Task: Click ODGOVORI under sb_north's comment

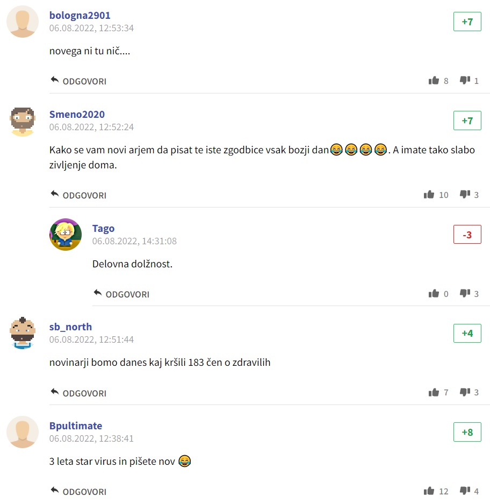Action: [78, 393]
